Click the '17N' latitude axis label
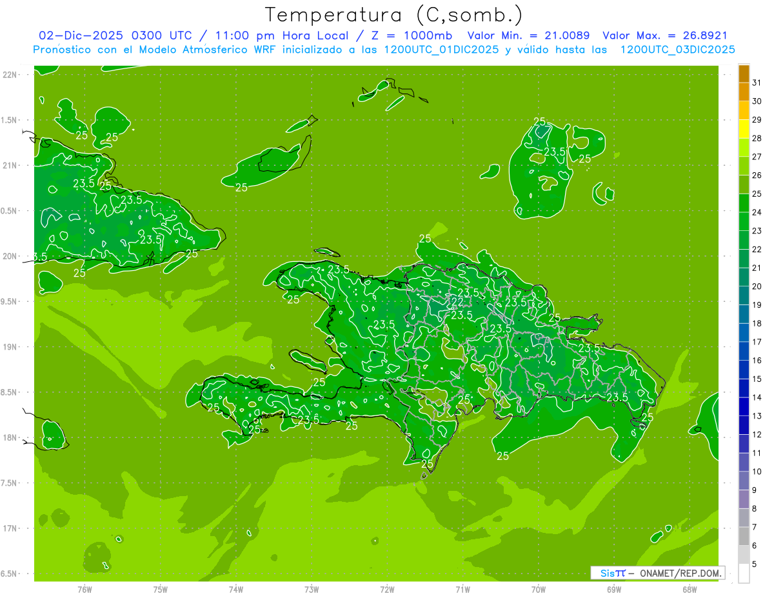Viewport: 774px width, 598px height. [x=10, y=528]
